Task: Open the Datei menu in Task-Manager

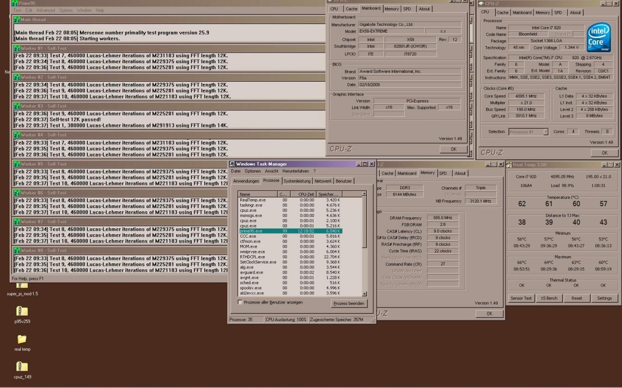Action: click(x=236, y=171)
